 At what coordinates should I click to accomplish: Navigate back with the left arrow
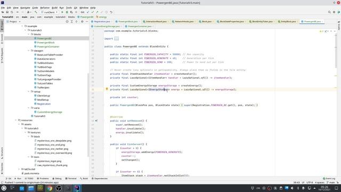(18, 12)
